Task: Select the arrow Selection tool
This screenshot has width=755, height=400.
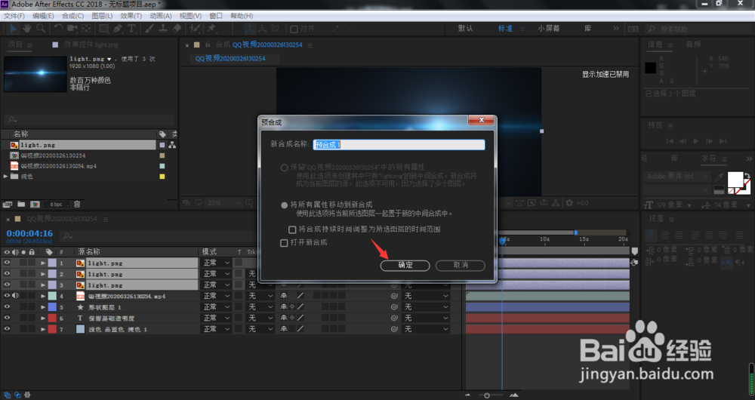Action: click(x=13, y=29)
